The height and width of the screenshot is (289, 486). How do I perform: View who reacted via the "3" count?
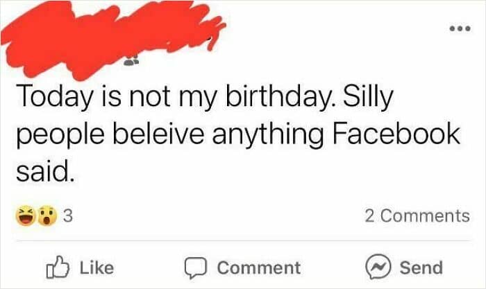point(68,216)
